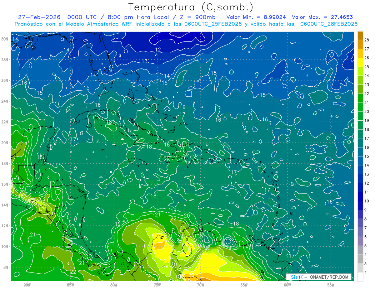375x289 pixels.
Task: Click the title 'Temperatura (C,somb.)'
Action: (x=191, y=7)
